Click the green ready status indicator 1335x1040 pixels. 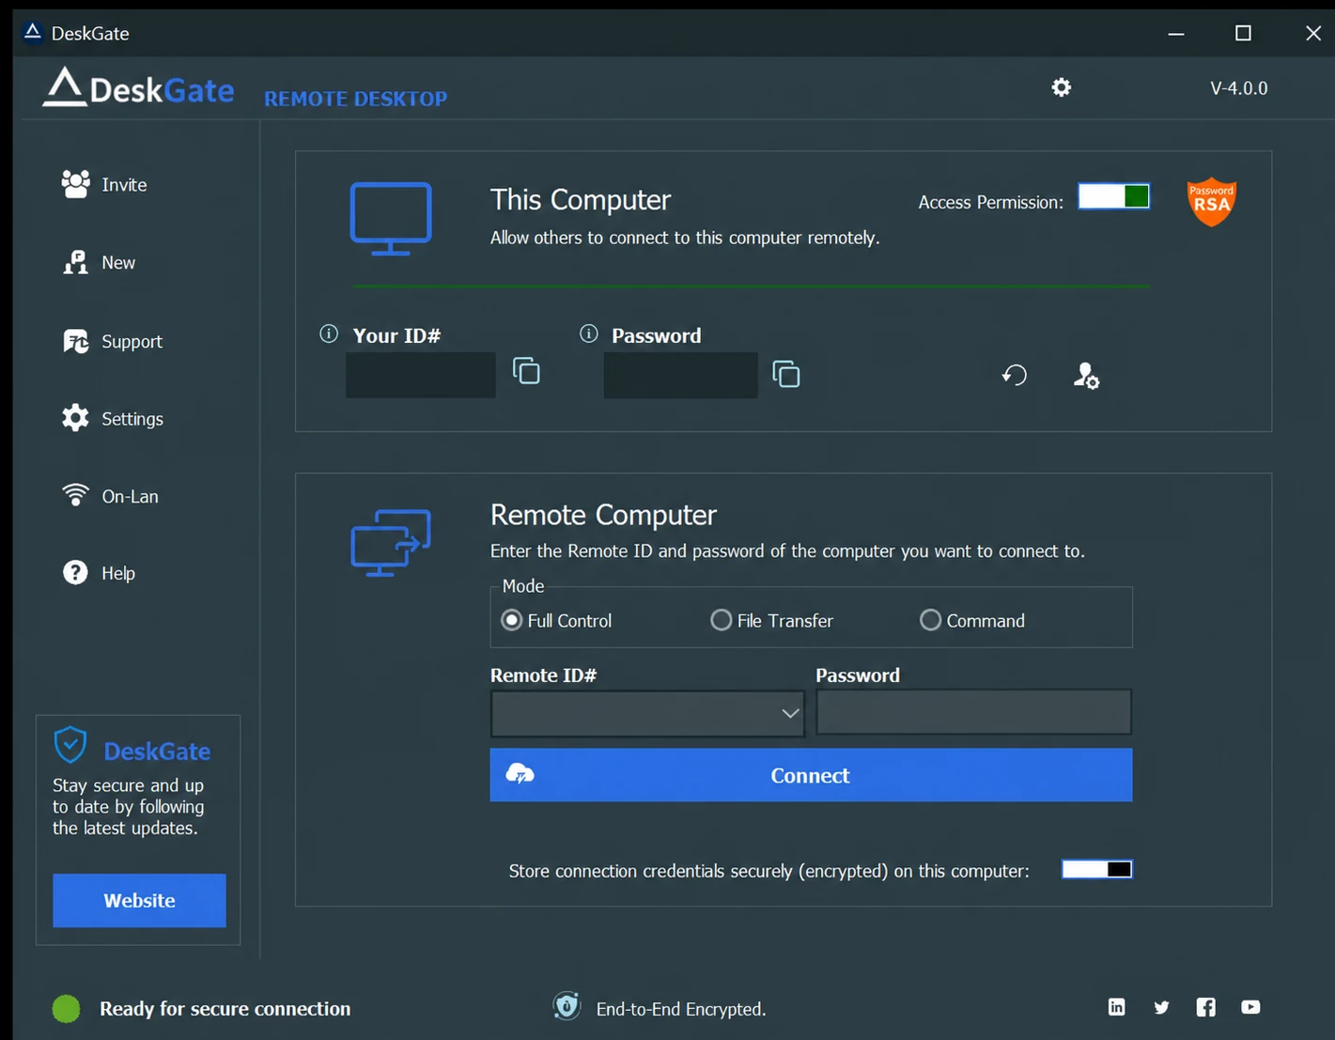click(66, 1009)
